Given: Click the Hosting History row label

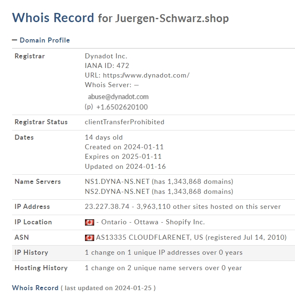Looking at the screenshot, I should (41, 268).
